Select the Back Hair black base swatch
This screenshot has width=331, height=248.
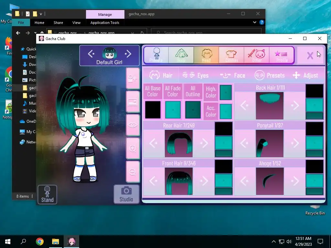315,91
